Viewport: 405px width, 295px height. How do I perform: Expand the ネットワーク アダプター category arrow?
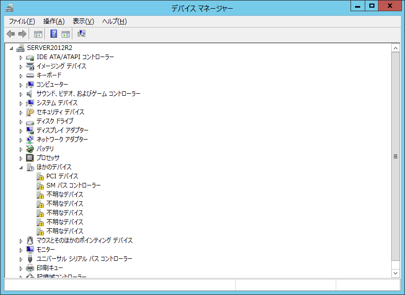click(x=21, y=140)
